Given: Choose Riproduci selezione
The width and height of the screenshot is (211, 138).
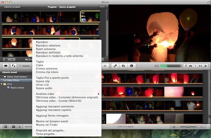Looking at the screenshot, I should click(x=48, y=46).
